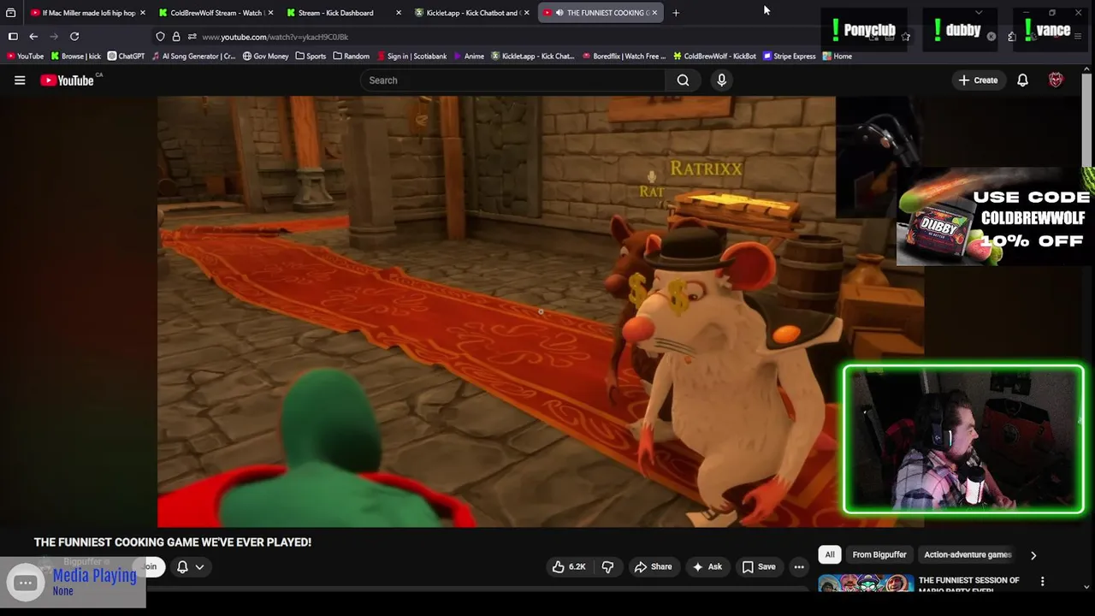Screen dimensions: 1095x616
Task: Go back in browser history
Action: pyautogui.click(x=33, y=37)
